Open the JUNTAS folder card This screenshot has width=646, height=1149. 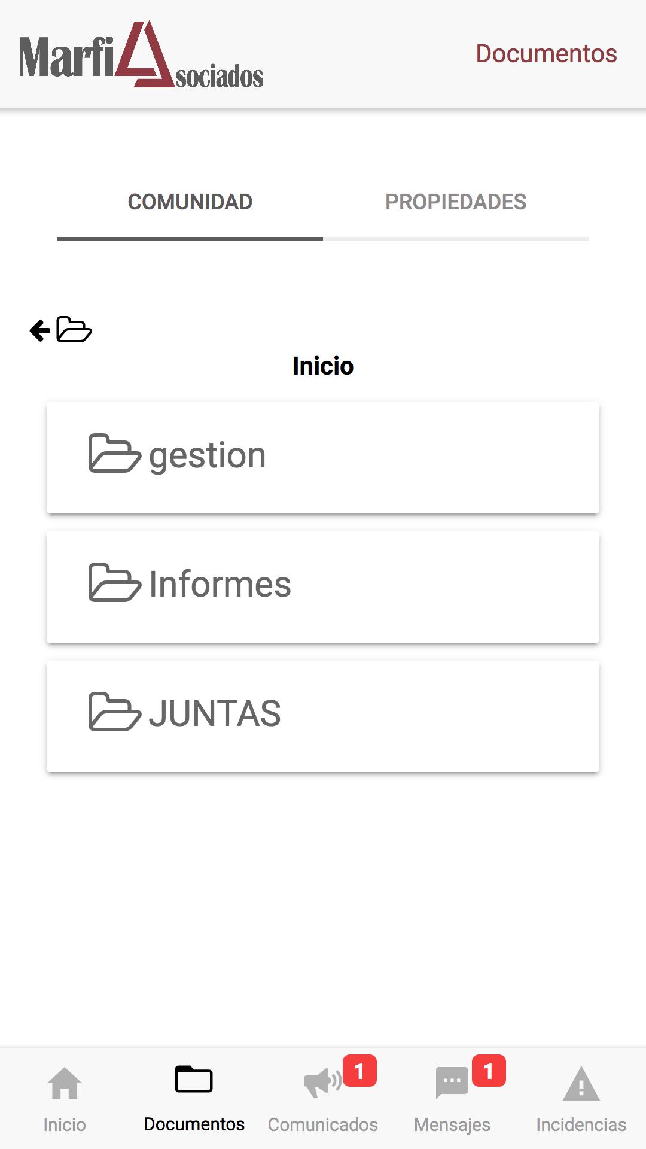(x=323, y=716)
